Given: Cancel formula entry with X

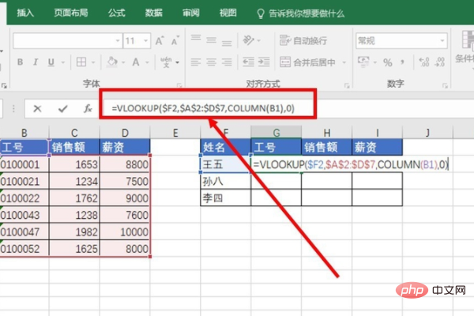Looking at the screenshot, I should point(37,108).
